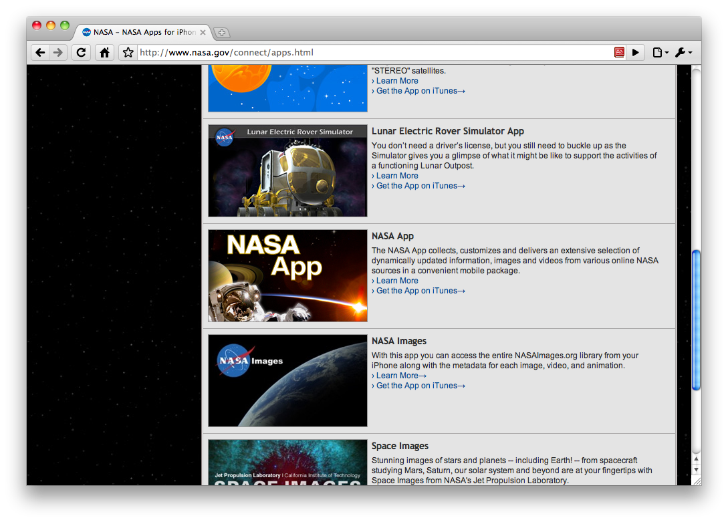728x522 pixels.
Task: Click the NASA App banner thumbnail
Action: pos(288,275)
